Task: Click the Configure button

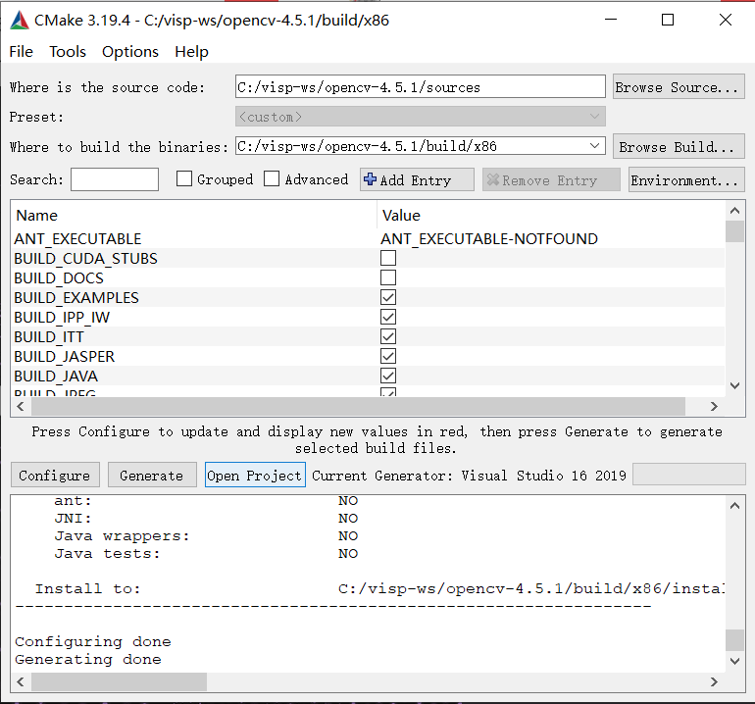Action: coord(55,475)
